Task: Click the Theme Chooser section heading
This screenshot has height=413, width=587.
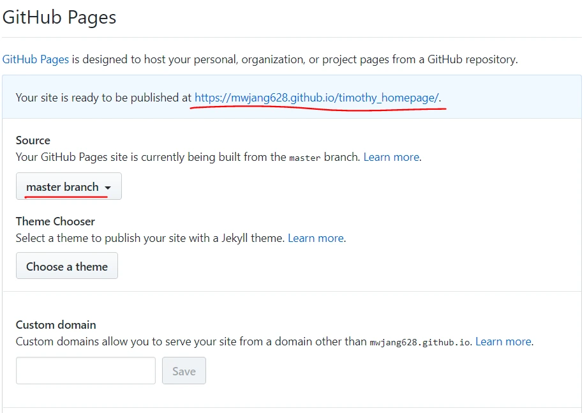Action: coord(56,222)
